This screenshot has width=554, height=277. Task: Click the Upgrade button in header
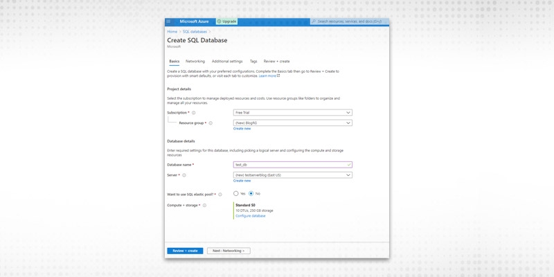pos(226,21)
